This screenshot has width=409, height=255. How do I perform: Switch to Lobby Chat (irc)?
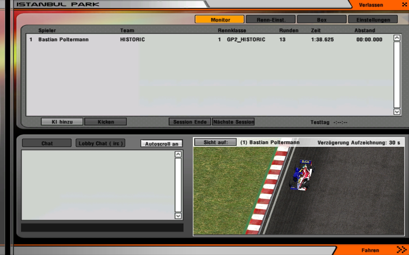click(101, 143)
